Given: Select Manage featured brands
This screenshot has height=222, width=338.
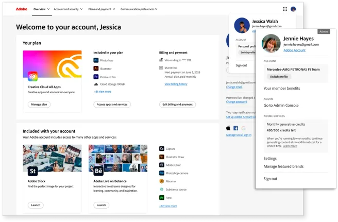Looking at the screenshot, I should (x=283, y=166).
